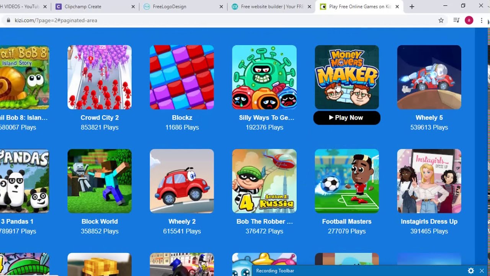Close the FreeLogoDesign tab
Image resolution: width=490 pixels, height=276 pixels.
click(221, 7)
